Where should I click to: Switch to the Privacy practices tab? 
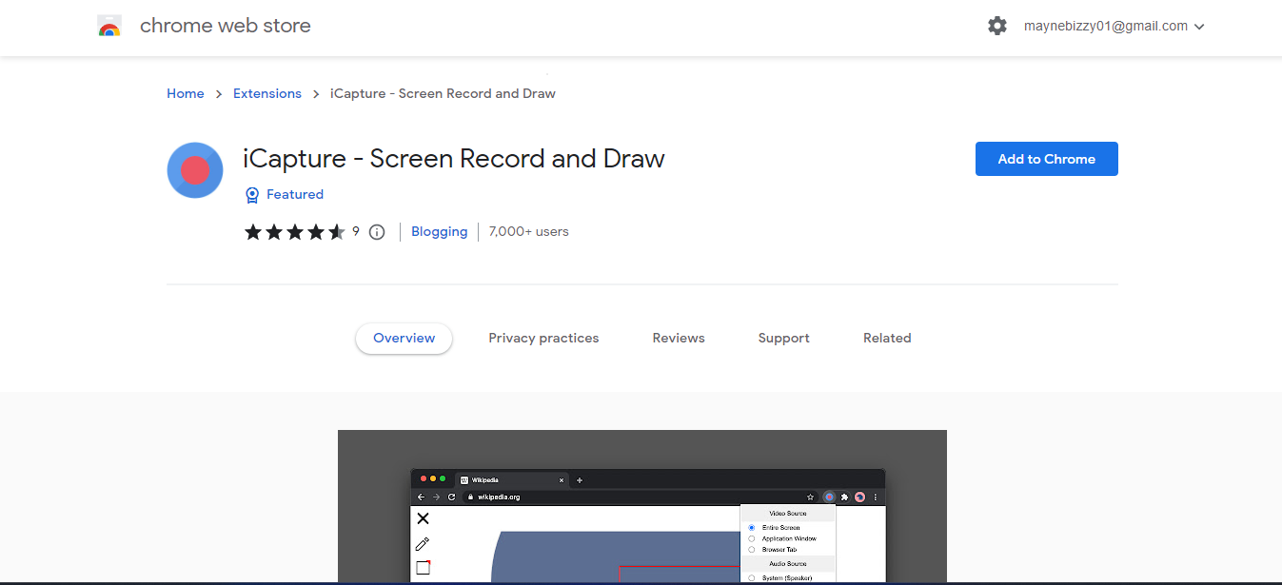coord(543,338)
